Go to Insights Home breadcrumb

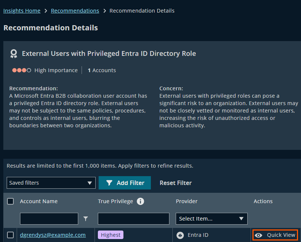coord(22,11)
